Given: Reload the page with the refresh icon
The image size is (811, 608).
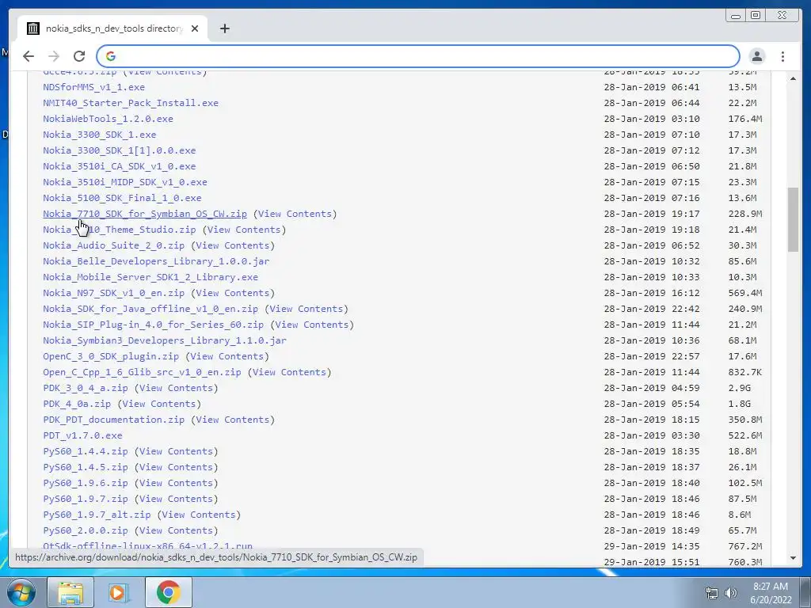Looking at the screenshot, I should point(79,56).
